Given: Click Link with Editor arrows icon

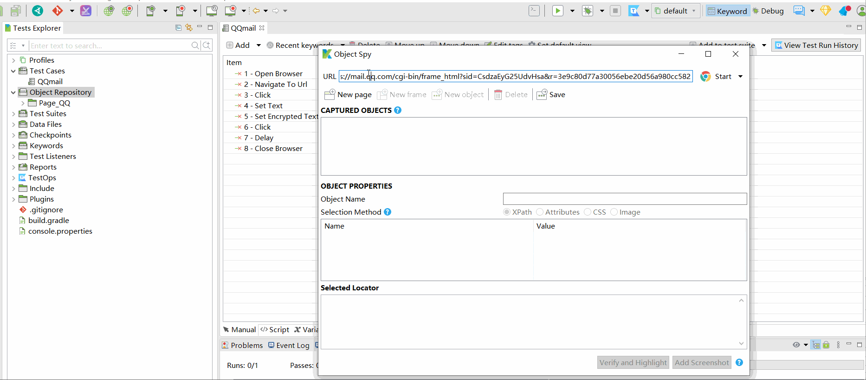Looking at the screenshot, I should [189, 27].
